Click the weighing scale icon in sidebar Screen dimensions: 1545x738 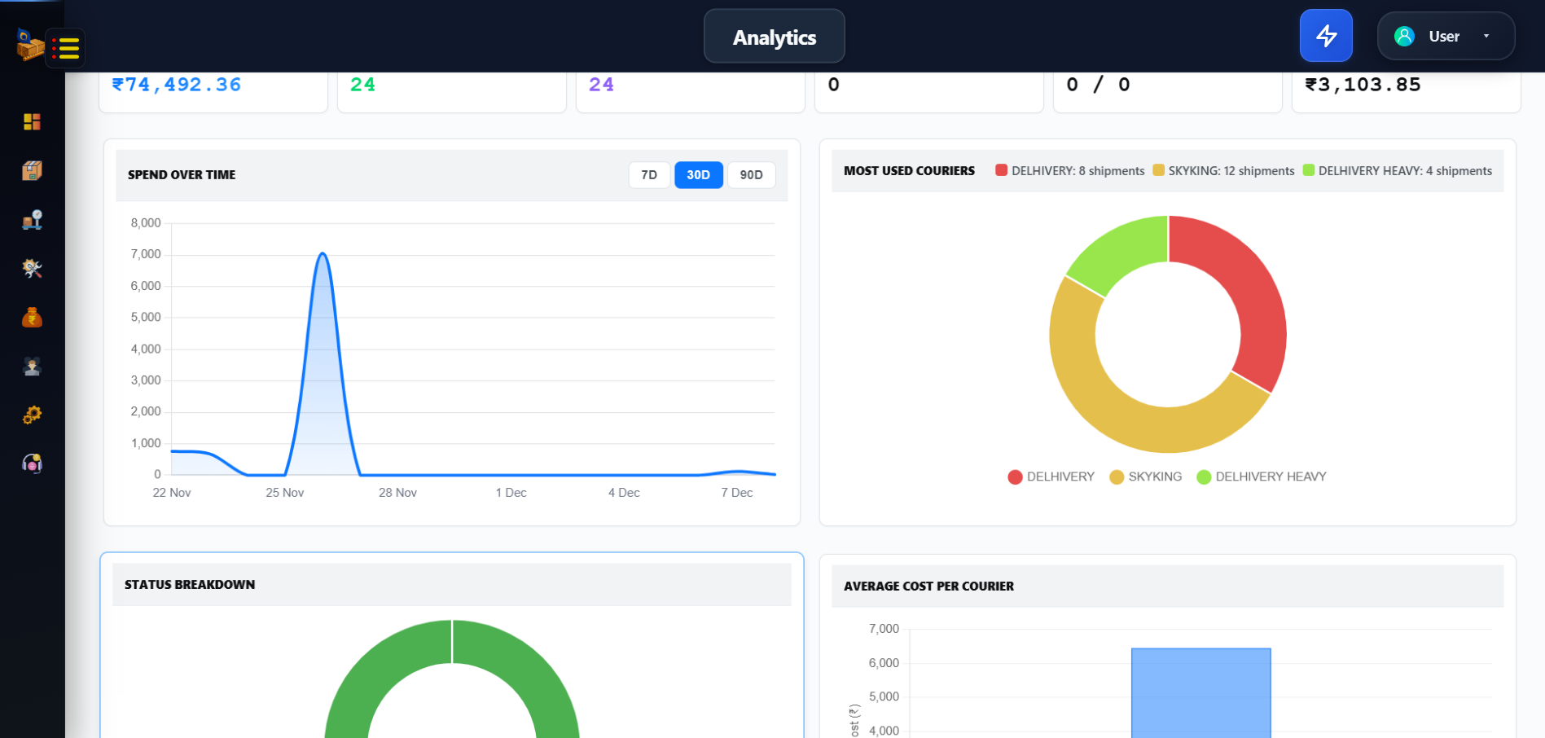(32, 220)
